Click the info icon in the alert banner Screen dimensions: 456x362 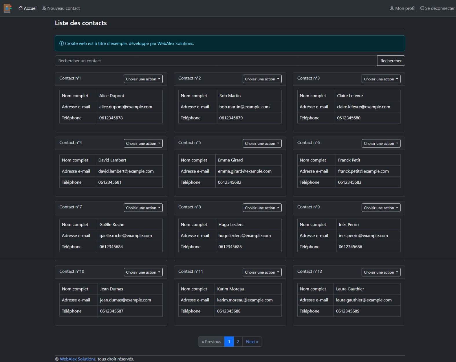[x=61, y=43]
